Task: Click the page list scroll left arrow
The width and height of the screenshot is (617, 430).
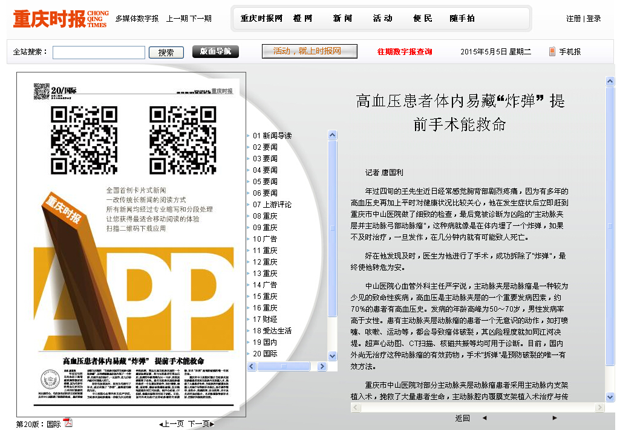Action: [x=252, y=367]
